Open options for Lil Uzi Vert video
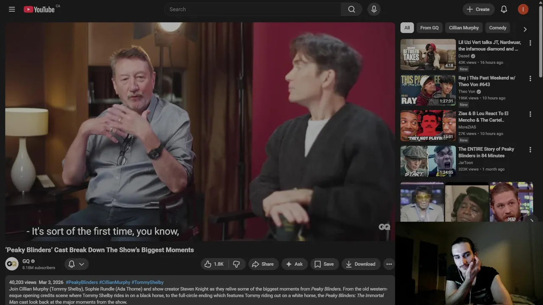 [x=530, y=43]
